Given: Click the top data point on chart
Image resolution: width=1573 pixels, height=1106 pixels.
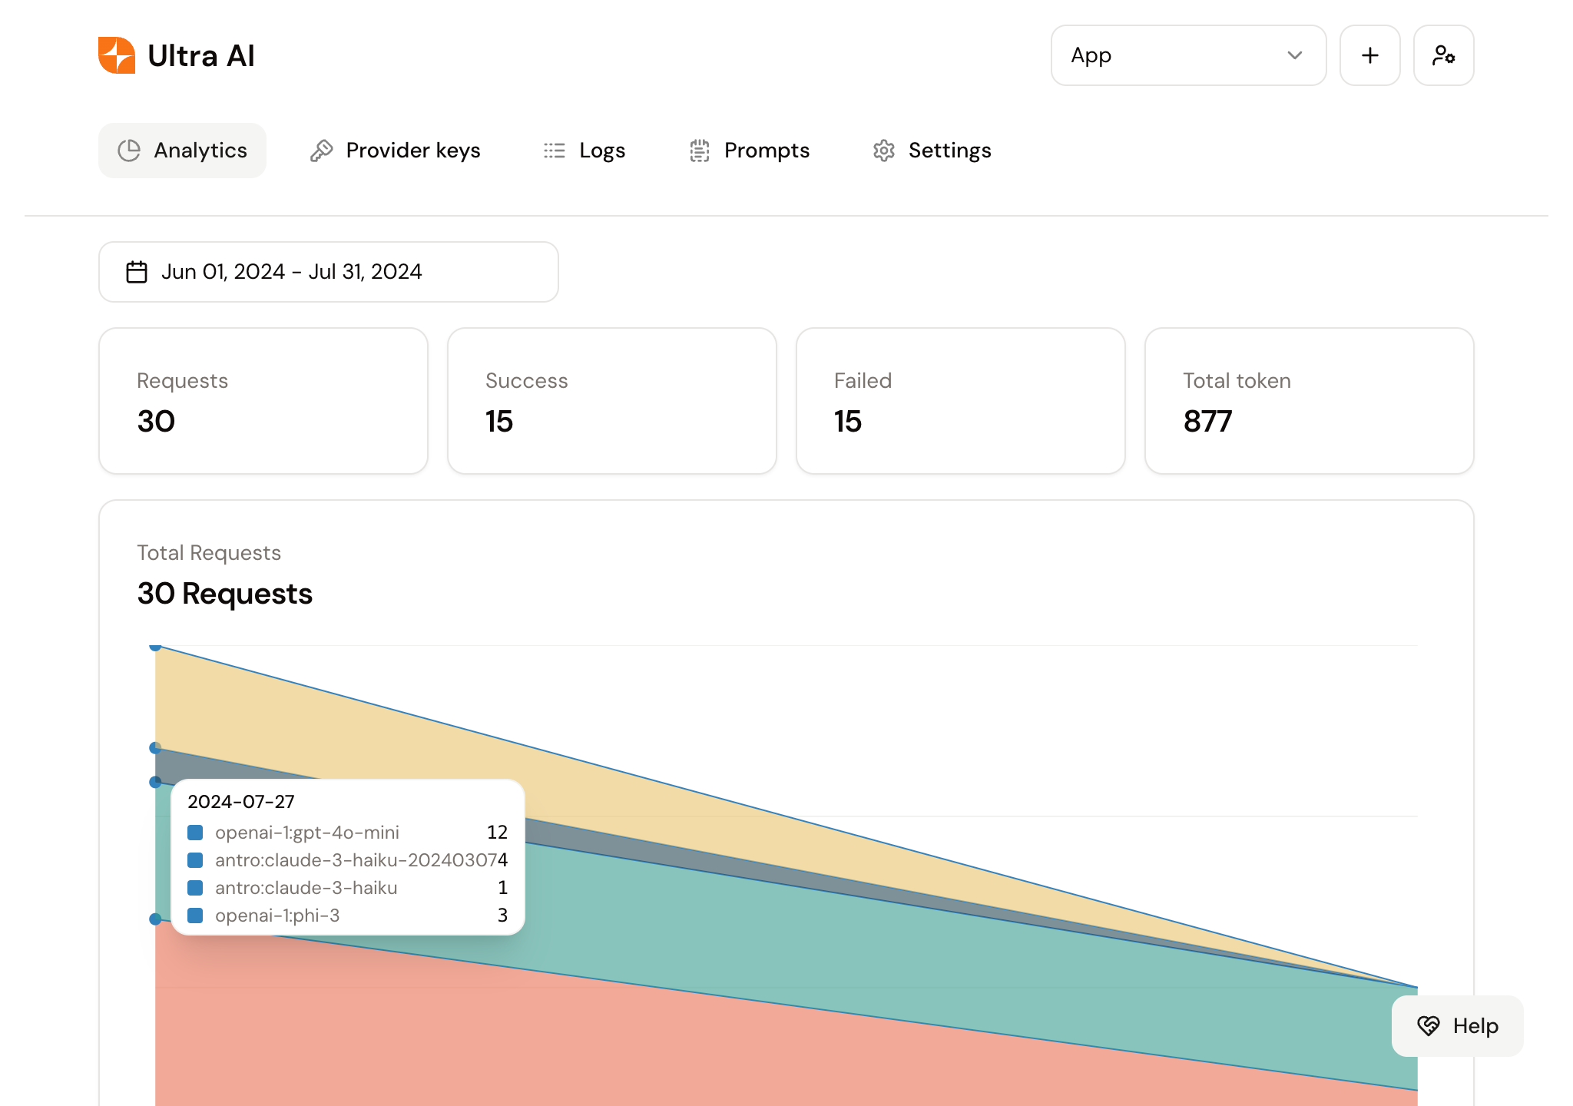Looking at the screenshot, I should (155, 647).
